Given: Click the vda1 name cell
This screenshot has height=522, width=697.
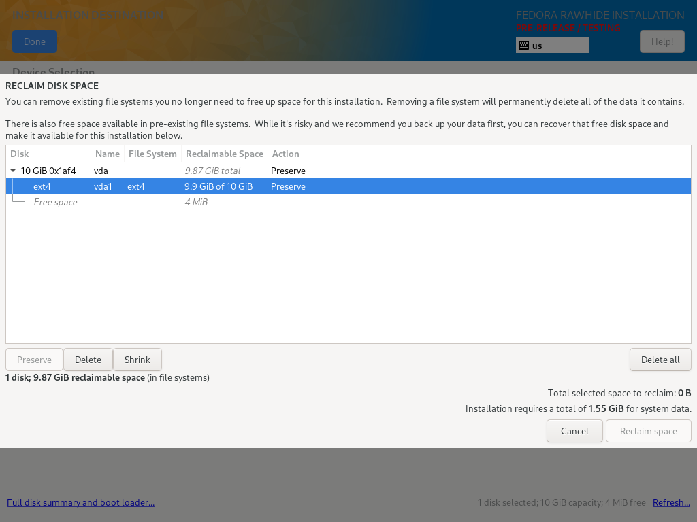Looking at the screenshot, I should click(103, 186).
